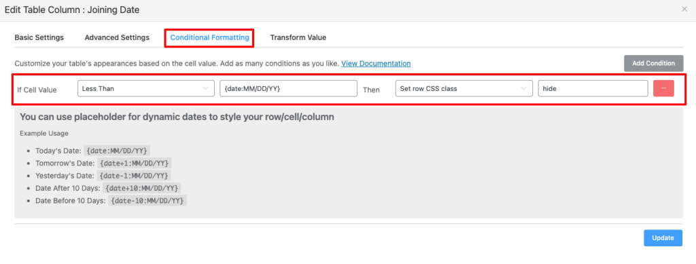Click the Yesterday's Date {date-1:MM/DD/YY} code

[x=134, y=175]
